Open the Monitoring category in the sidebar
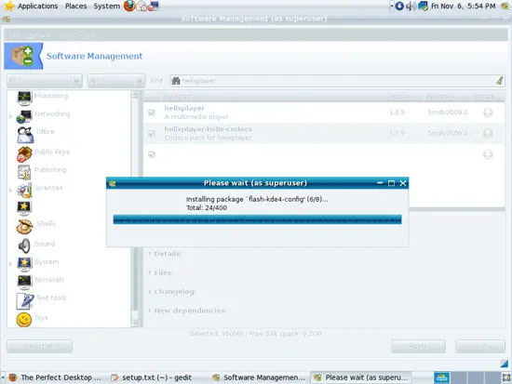The width and height of the screenshot is (512, 384). click(x=51, y=96)
